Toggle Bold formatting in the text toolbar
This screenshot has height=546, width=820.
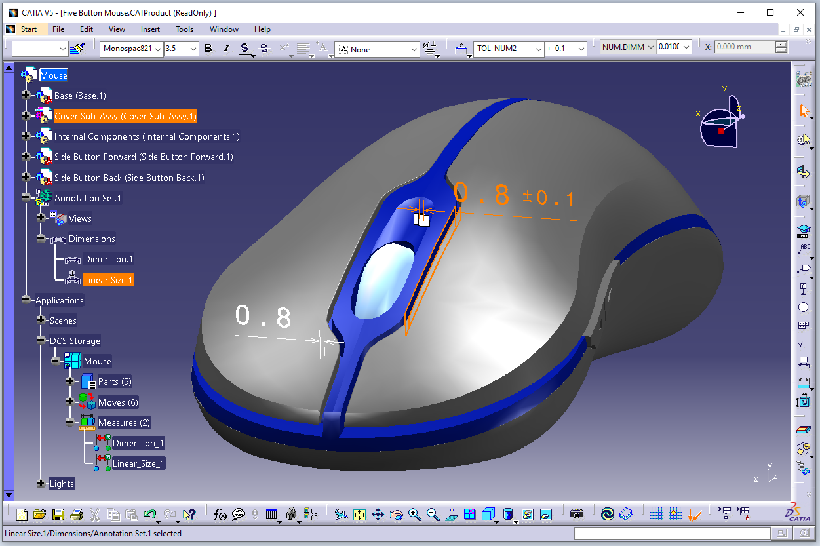pos(208,47)
